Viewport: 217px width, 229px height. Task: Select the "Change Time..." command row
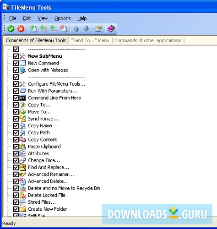tap(44, 160)
